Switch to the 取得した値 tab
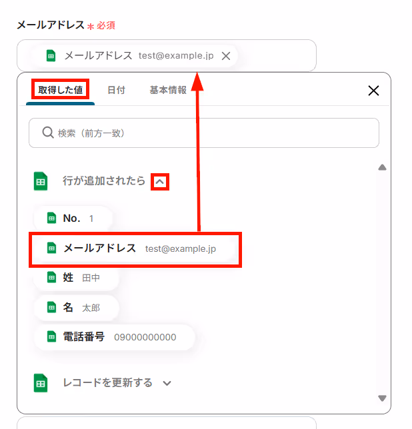412x429 pixels. click(60, 90)
